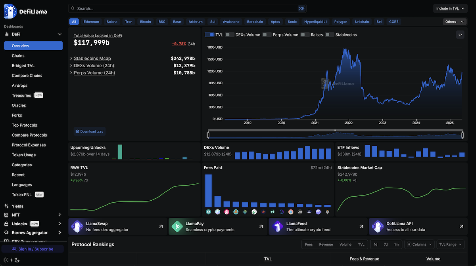The image size is (476, 266).
Task: Select the Solana chain tab
Action: pyautogui.click(x=112, y=22)
